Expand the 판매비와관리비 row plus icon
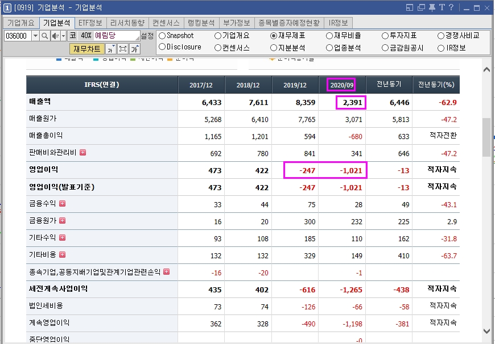495x344 pixels. 82,153
